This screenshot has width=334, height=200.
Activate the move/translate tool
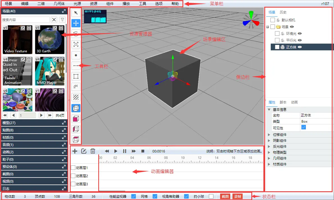coord(76,23)
